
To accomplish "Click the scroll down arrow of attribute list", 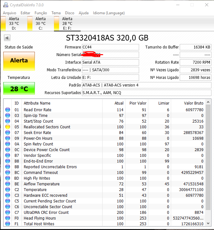I will pyautogui.click(x=208, y=223).
